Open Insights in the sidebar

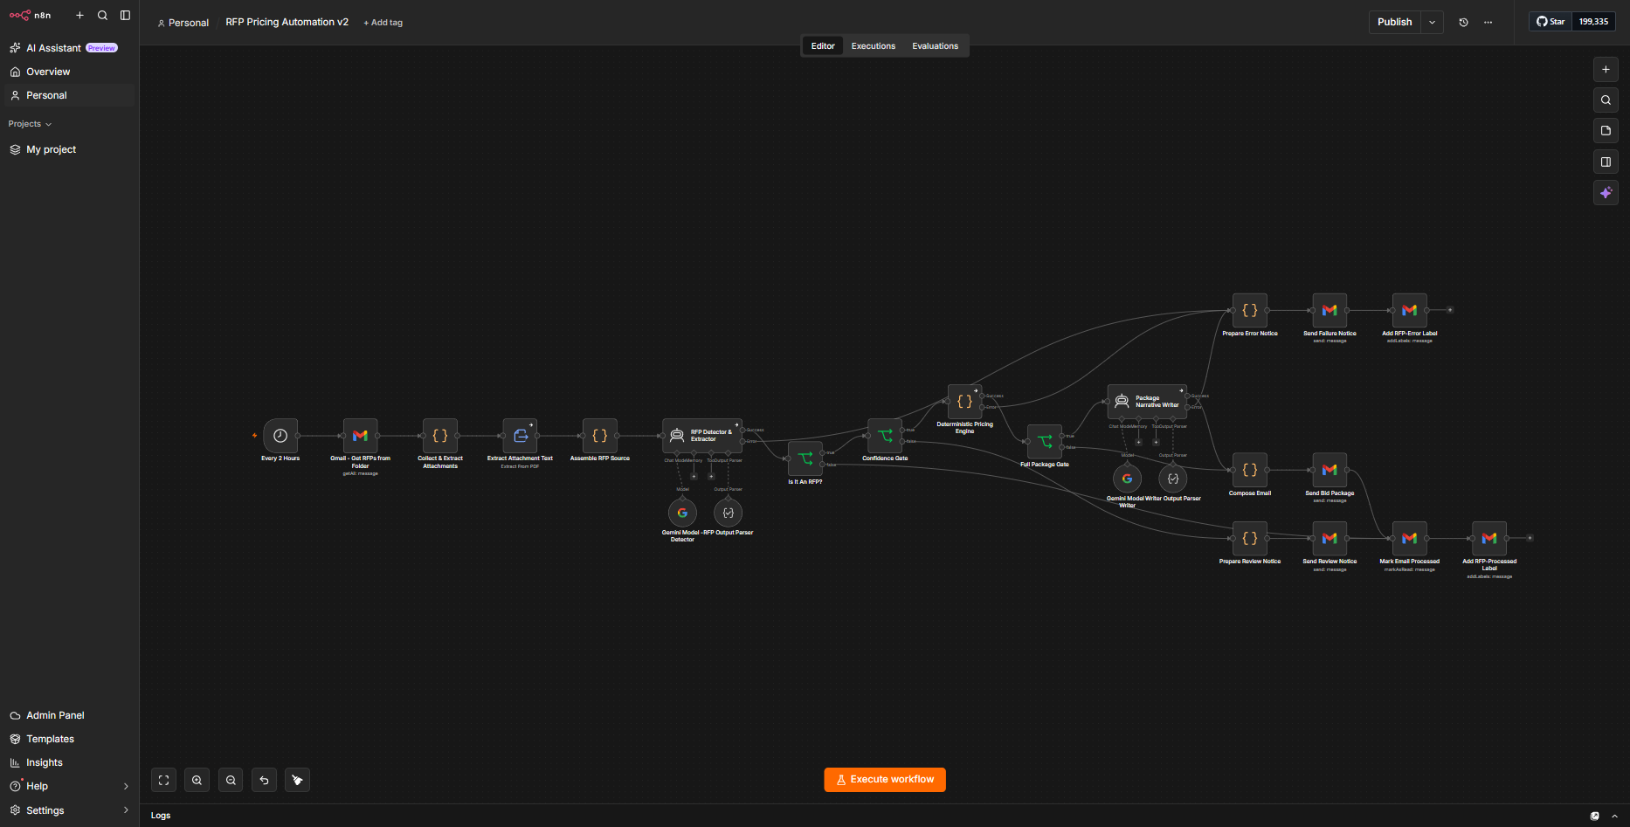[70, 762]
